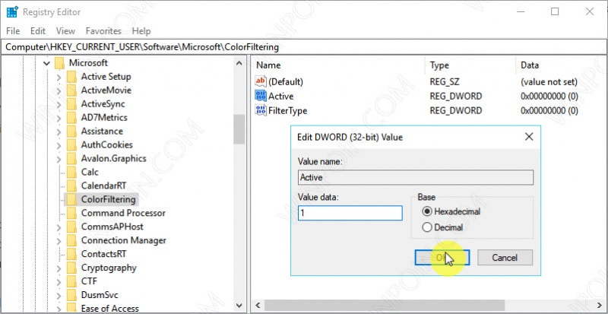Select the Calc registry key

click(x=90, y=172)
